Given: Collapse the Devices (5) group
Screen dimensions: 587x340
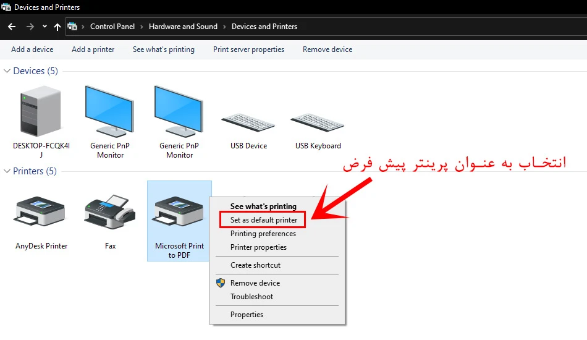Looking at the screenshot, I should tap(7, 71).
